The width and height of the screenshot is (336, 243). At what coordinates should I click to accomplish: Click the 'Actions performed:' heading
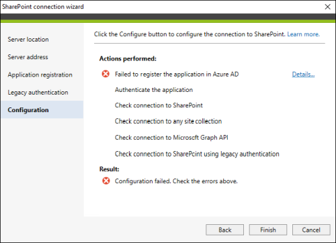128,58
